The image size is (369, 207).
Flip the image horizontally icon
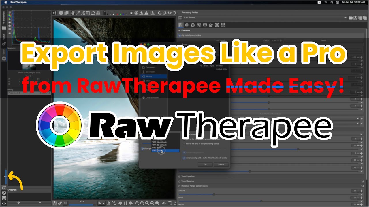tap(170, 13)
